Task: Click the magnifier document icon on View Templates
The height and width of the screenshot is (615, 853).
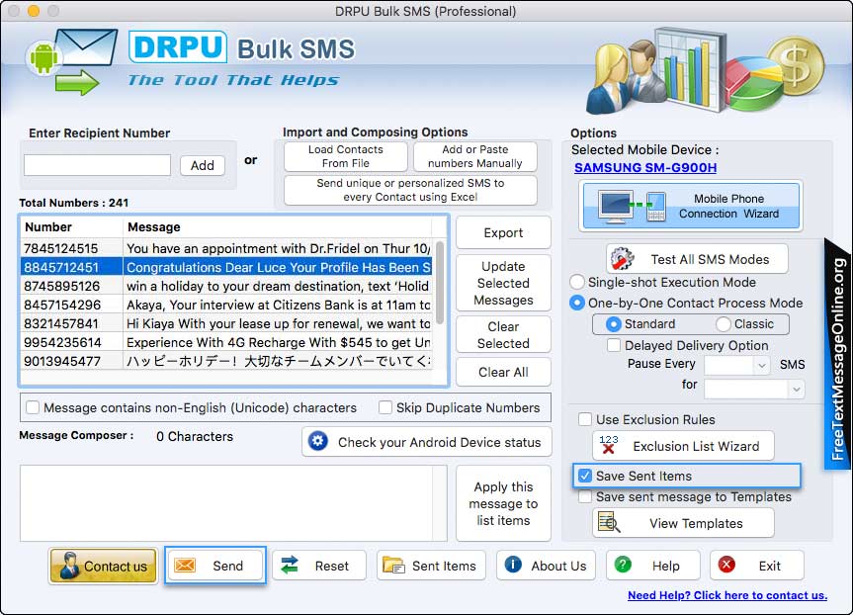Action: point(609,522)
